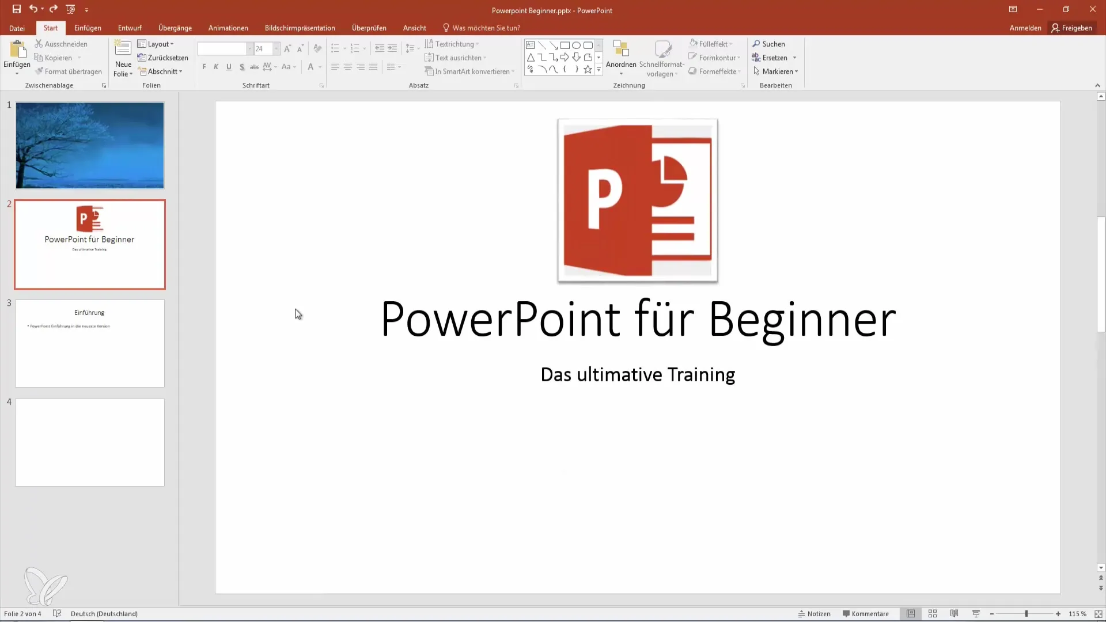The image size is (1106, 622).
Task: Click Ausschneiden scissors button
Action: (61, 44)
